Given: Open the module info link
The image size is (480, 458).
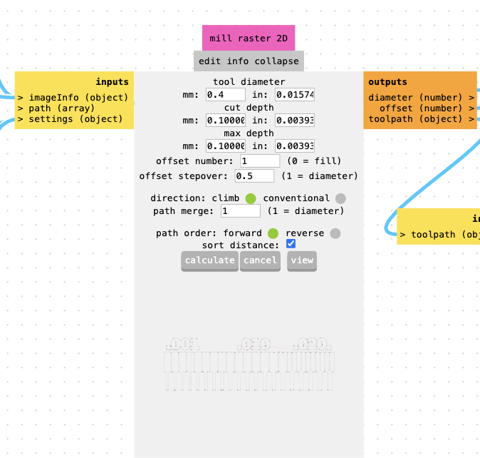Looking at the screenshot, I should [x=237, y=61].
